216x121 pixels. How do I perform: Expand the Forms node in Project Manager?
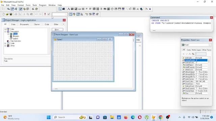[8, 34]
